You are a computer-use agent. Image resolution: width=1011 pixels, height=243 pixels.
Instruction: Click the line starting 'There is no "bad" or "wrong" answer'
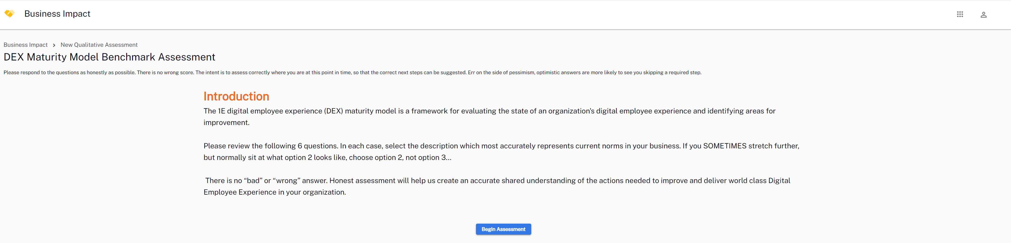pos(497,181)
